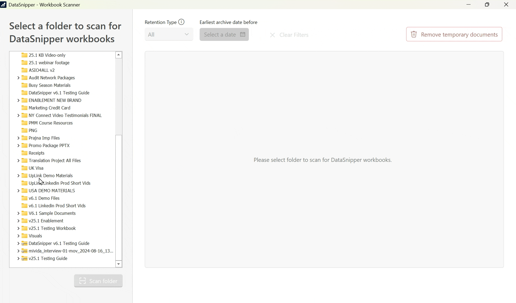
Task: Click the Clear Filters X icon
Action: click(273, 35)
